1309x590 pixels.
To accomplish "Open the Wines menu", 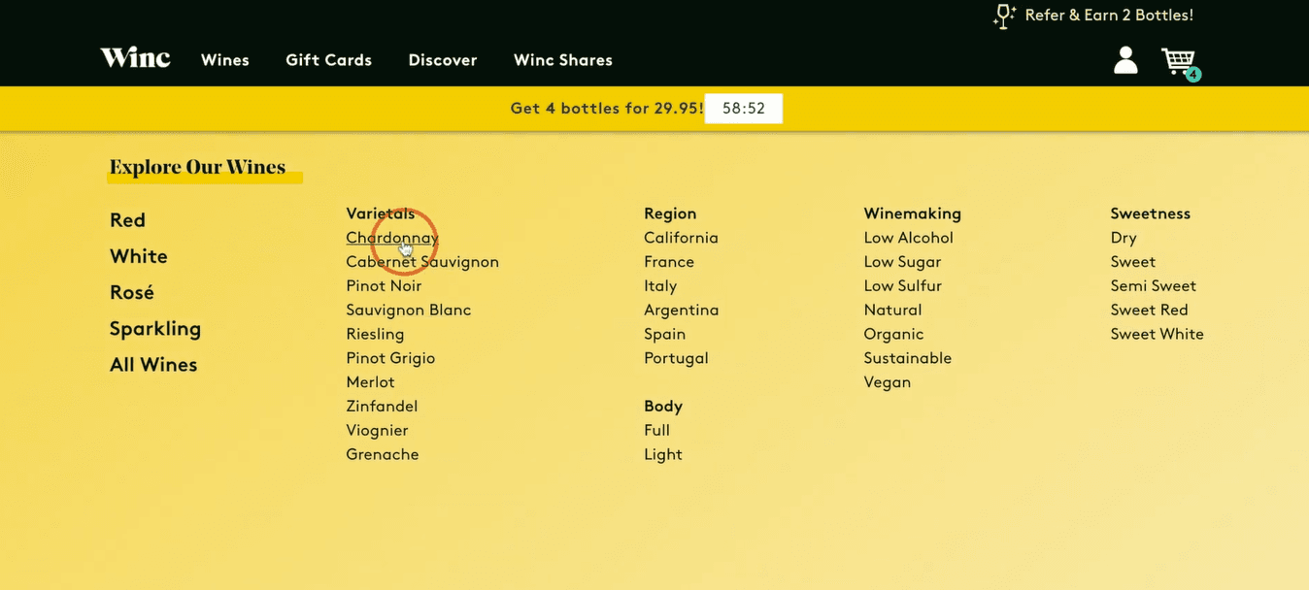I will tap(225, 60).
